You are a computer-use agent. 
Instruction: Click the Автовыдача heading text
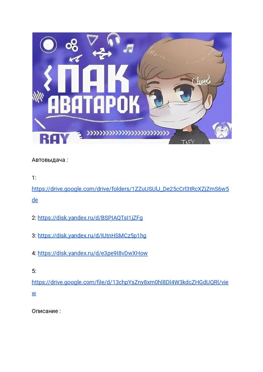click(50, 160)
